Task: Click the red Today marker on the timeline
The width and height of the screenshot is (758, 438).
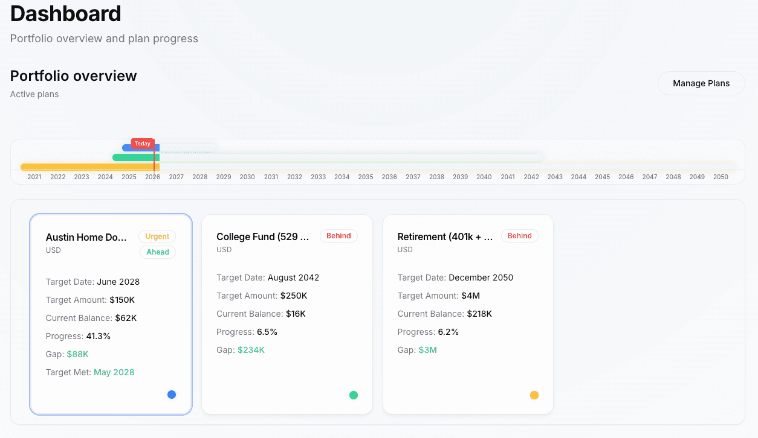Action: [143, 144]
